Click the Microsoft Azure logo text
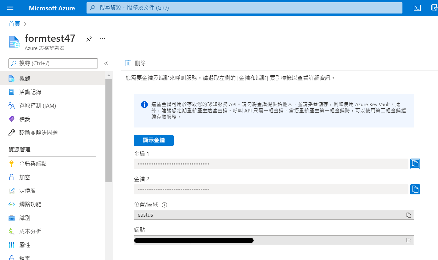 [52, 8]
